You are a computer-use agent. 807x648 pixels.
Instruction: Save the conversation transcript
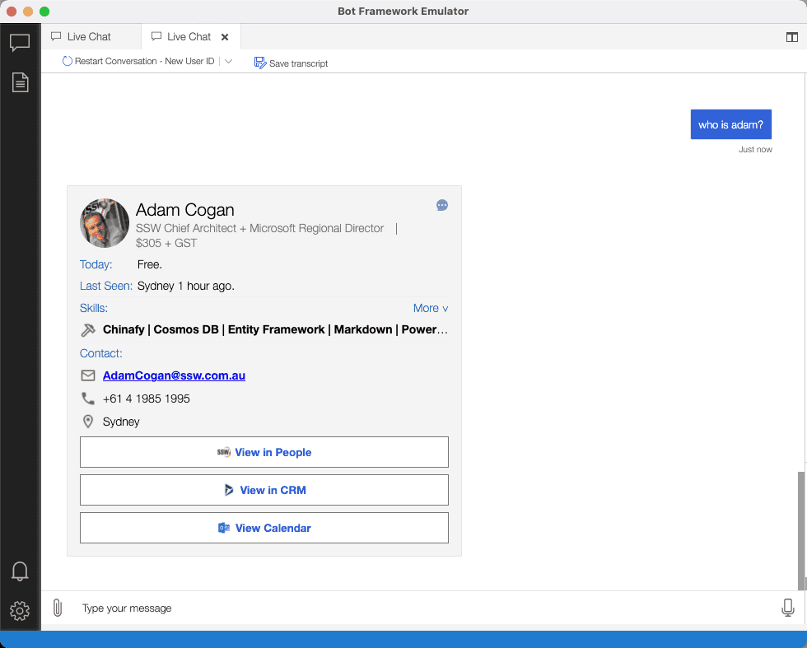click(292, 63)
